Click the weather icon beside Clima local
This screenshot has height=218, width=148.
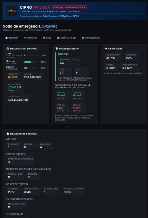106,48
